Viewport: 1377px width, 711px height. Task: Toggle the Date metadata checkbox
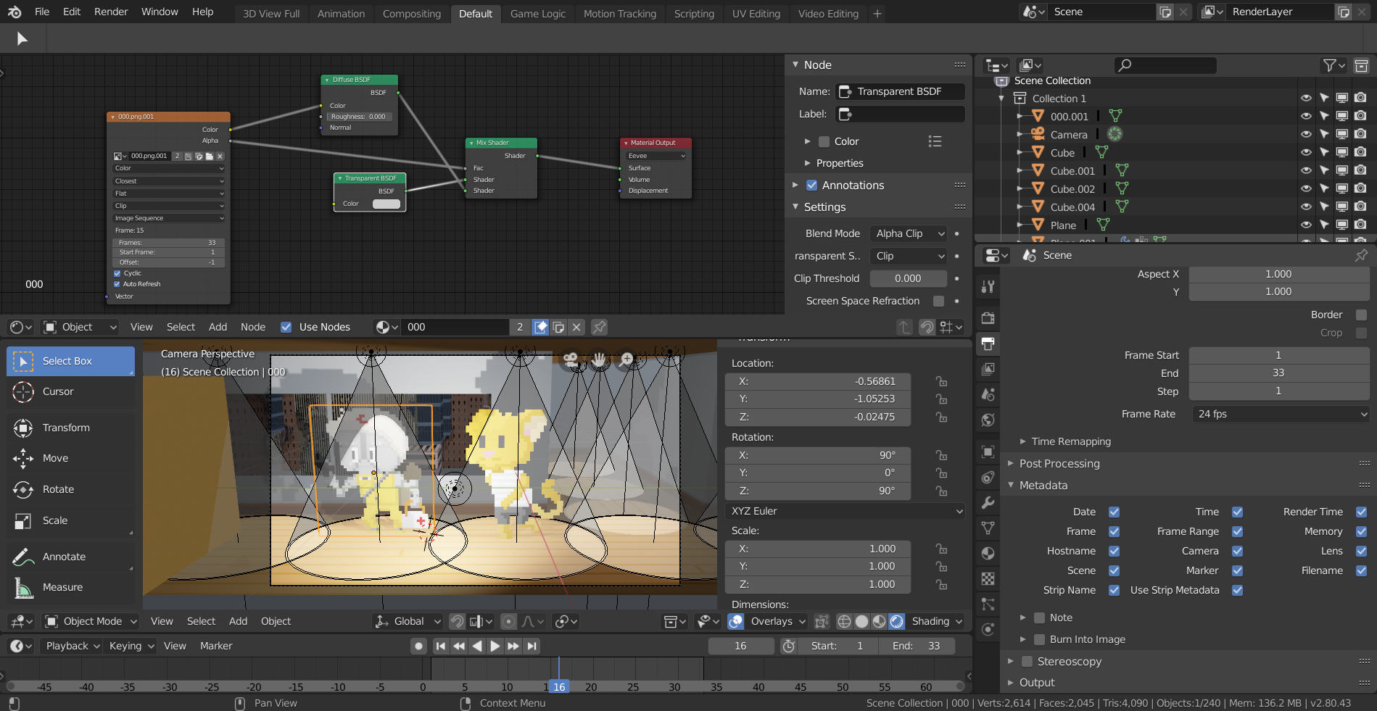point(1115,512)
